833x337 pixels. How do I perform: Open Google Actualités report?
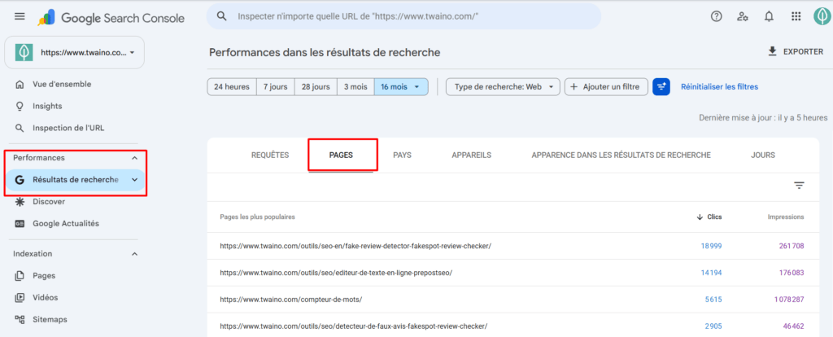pyautogui.click(x=66, y=223)
